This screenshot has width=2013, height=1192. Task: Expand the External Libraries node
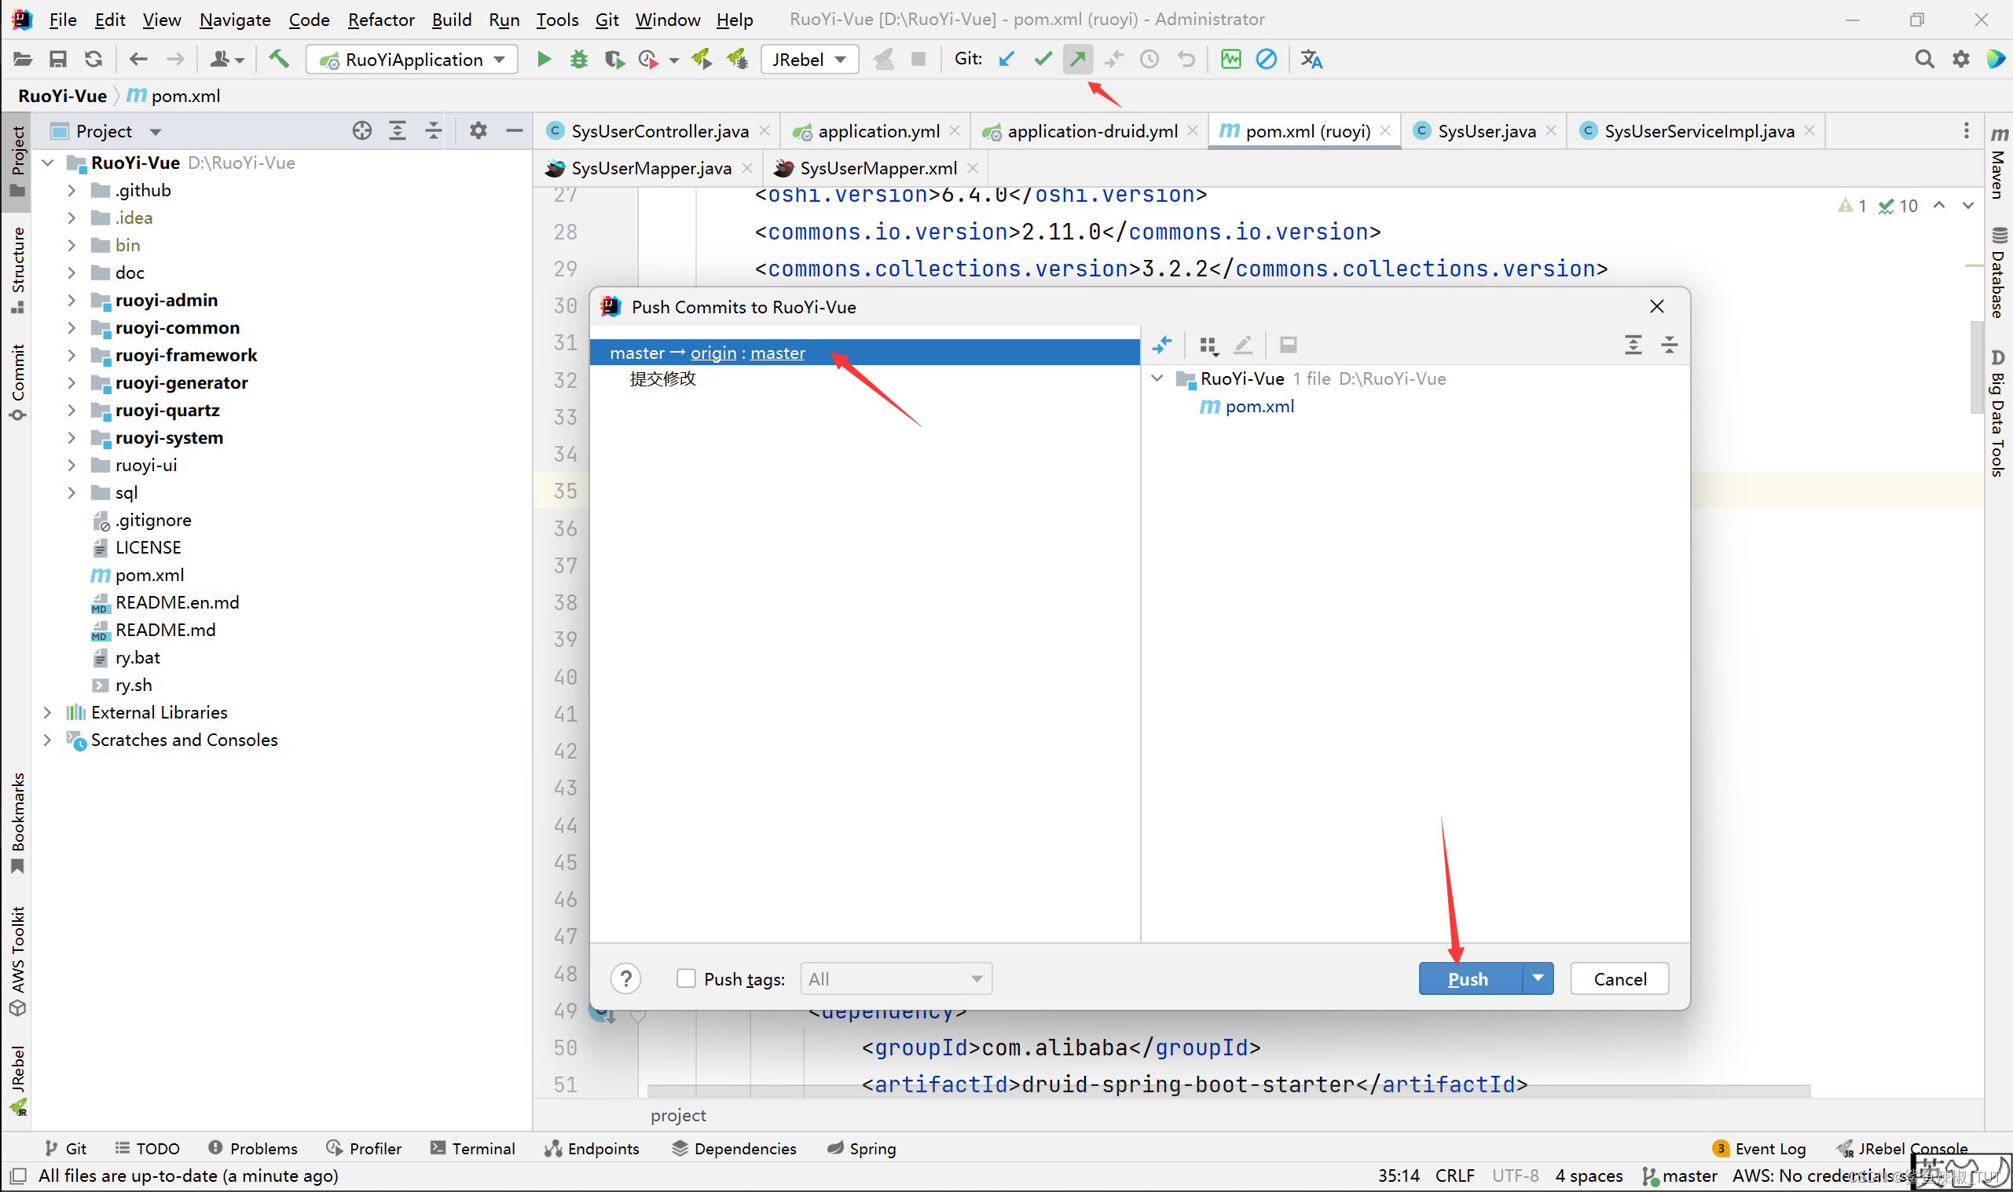pos(47,712)
